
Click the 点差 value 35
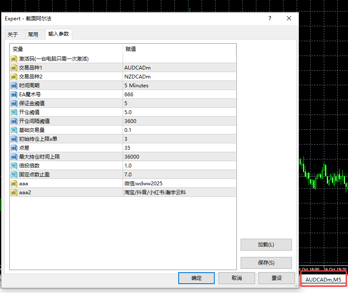(x=180, y=148)
